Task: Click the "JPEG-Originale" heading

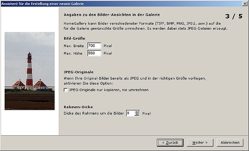Action: 79,72
